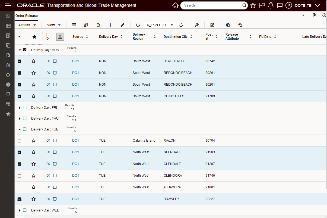This screenshot has width=327, height=218.
Task: Click the postal code 92227 cell
Action: pos(210,199)
